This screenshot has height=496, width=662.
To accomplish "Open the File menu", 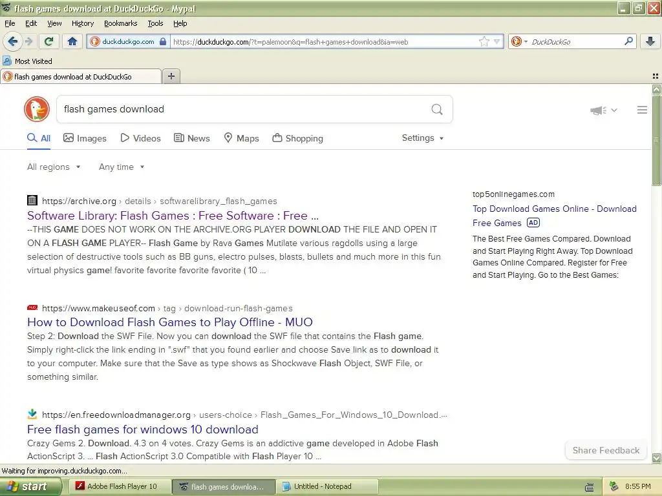I will [10, 23].
